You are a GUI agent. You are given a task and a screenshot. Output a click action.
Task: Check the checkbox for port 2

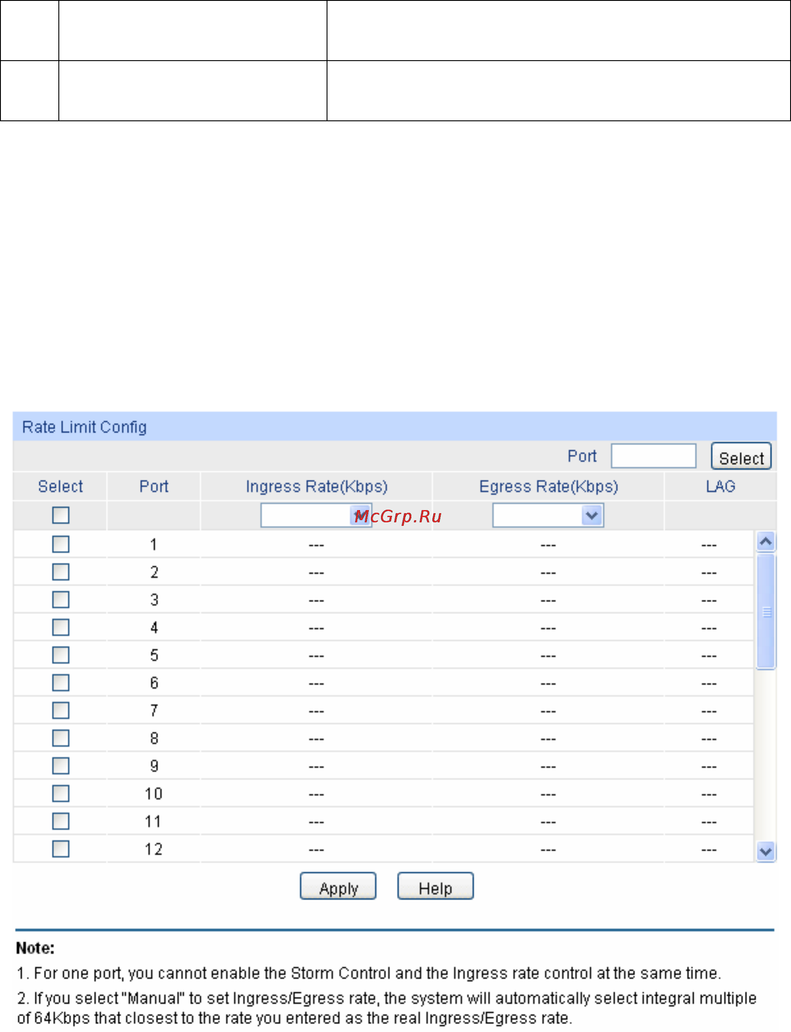[61, 572]
